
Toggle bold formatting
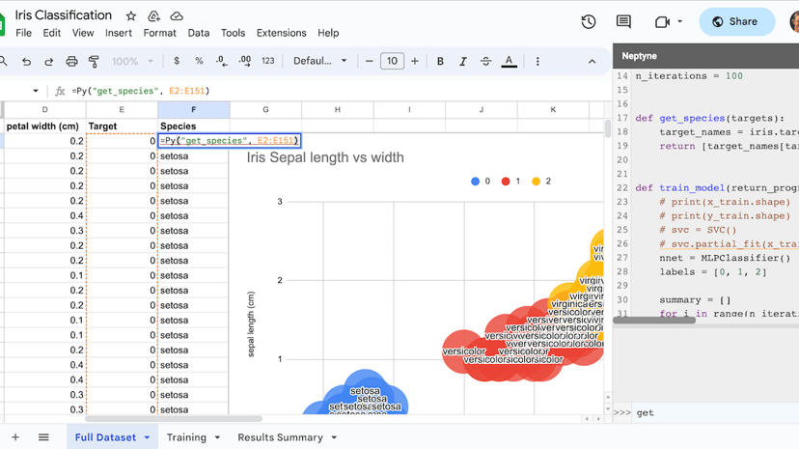[x=440, y=61]
